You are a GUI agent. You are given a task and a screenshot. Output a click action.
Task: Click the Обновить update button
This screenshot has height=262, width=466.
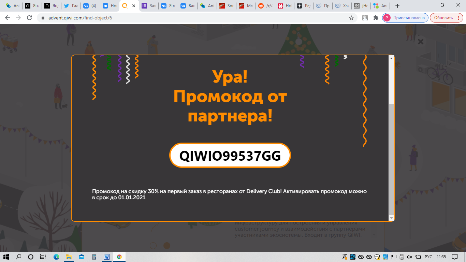coord(446,18)
